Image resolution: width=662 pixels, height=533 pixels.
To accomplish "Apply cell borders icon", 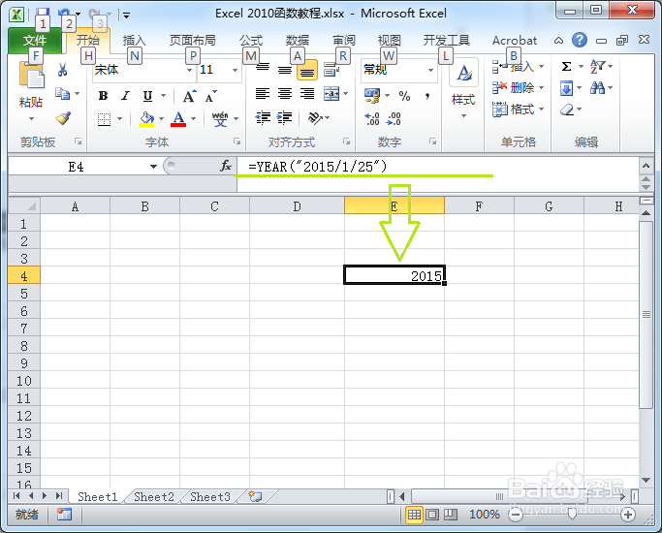I will [104, 119].
